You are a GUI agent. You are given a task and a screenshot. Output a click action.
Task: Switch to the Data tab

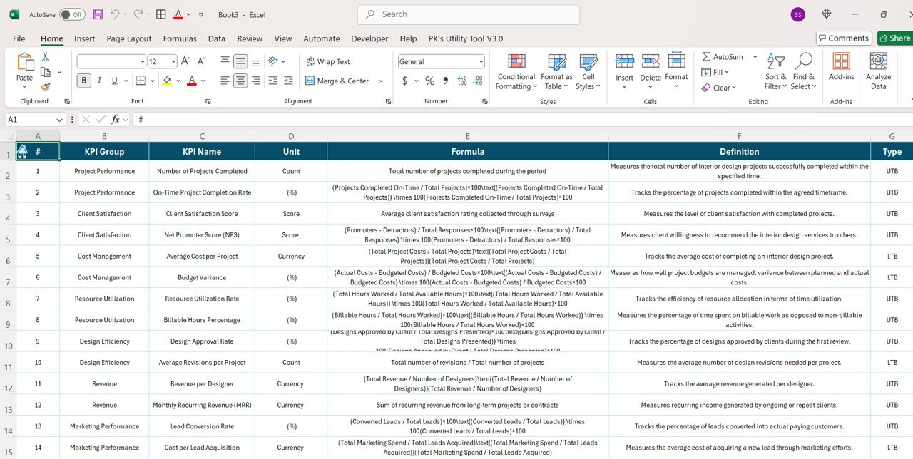tap(217, 38)
